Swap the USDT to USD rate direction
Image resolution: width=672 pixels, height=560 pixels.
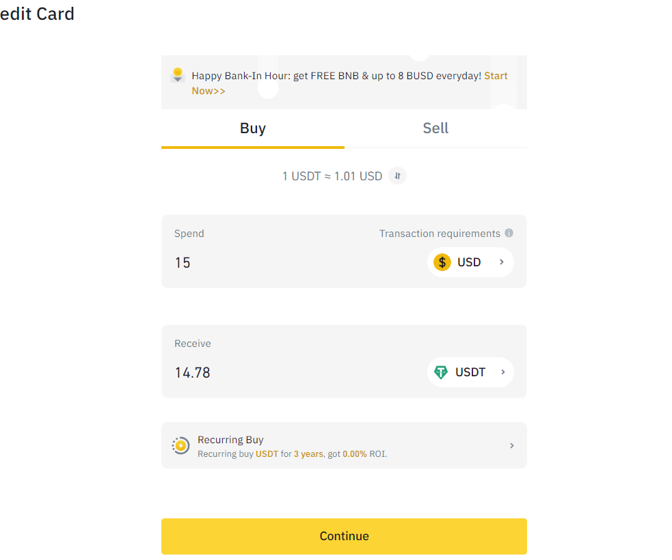coord(397,176)
